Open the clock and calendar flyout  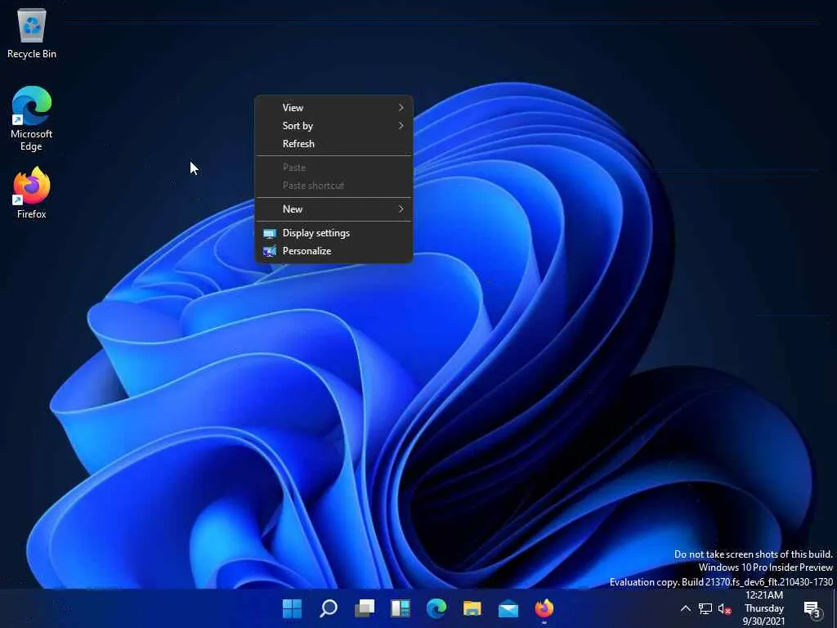(764, 608)
